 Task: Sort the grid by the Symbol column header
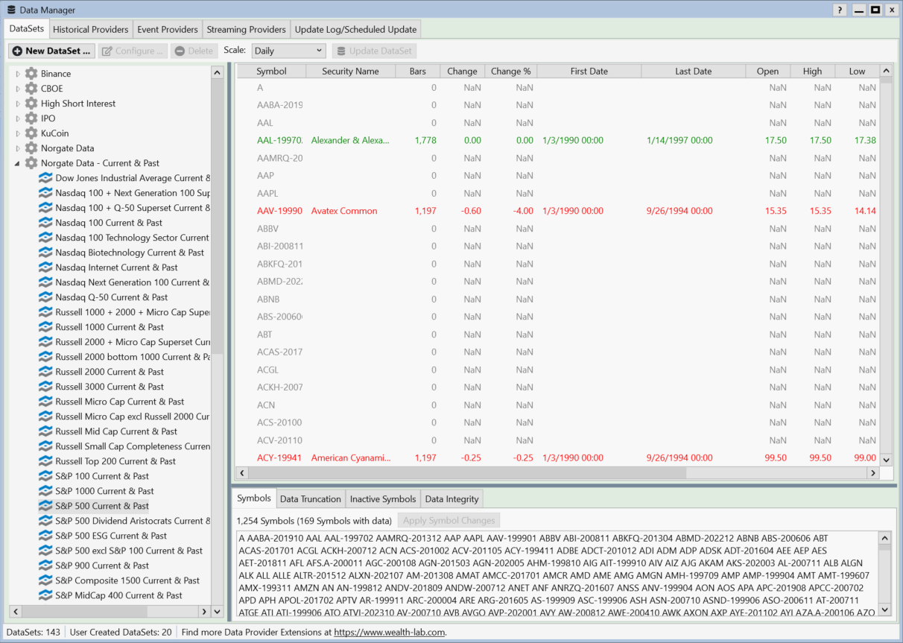pos(271,72)
